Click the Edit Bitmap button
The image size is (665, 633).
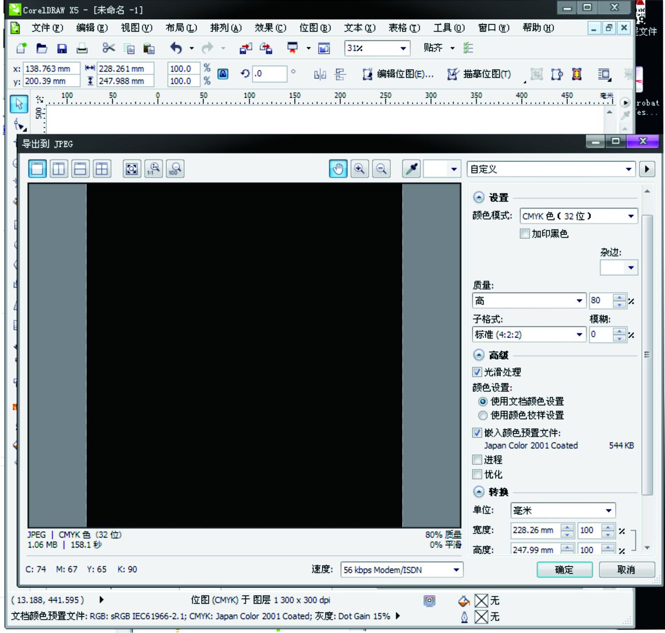tap(397, 74)
